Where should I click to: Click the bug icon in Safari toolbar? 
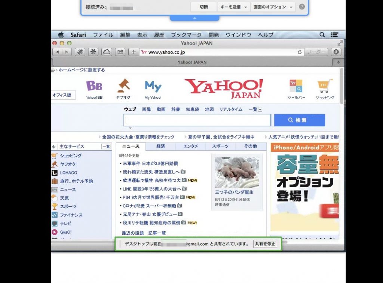(x=80, y=52)
